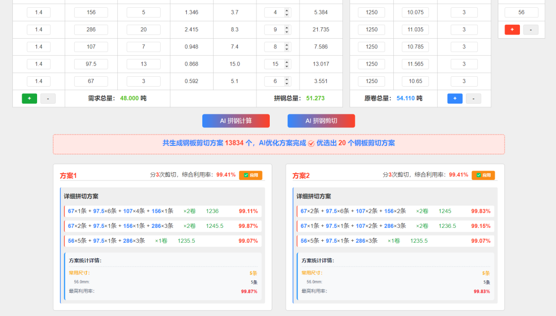Click 方案1 row with 99.11% utilization
The height and width of the screenshot is (316, 556).
click(x=163, y=211)
